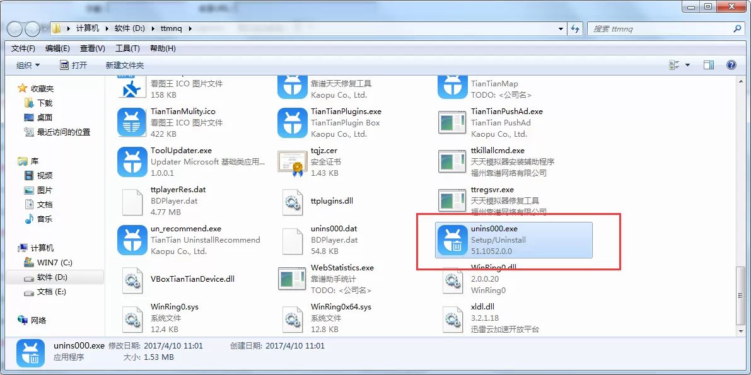Click the 打开 toolbar button
751x375 pixels.
[73, 65]
